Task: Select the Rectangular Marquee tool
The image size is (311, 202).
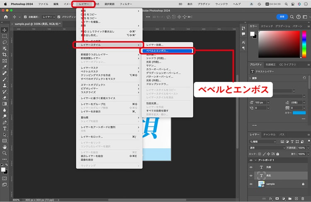Action: pyautogui.click(x=5, y=36)
